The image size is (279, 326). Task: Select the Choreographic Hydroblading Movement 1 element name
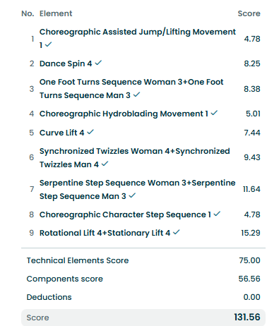click(124, 114)
